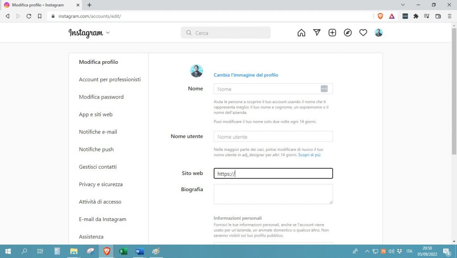Go to the Instagram home feed icon
Viewport: 457px width, 258px height.
click(x=301, y=33)
